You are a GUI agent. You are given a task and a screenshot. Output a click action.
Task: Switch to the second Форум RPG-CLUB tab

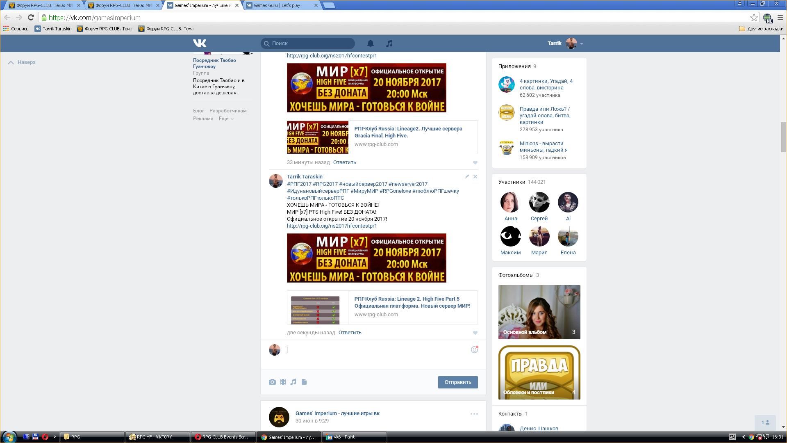123,5
